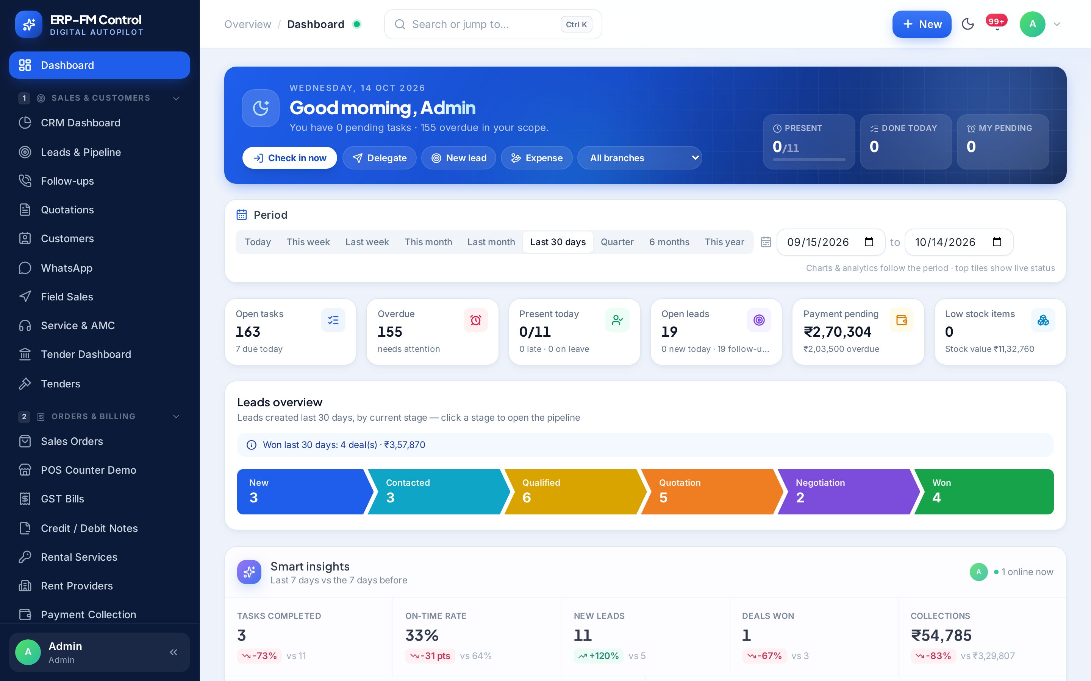Screen dimensions: 1091x681
Task: Open Tender Dashboard
Action: pyautogui.click(x=100, y=354)
